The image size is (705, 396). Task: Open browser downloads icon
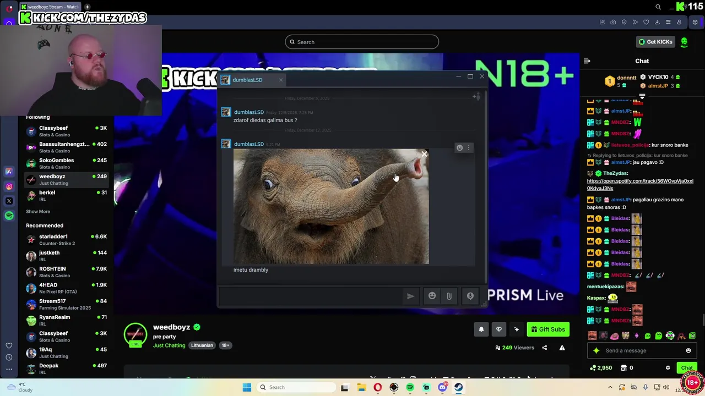(x=657, y=22)
